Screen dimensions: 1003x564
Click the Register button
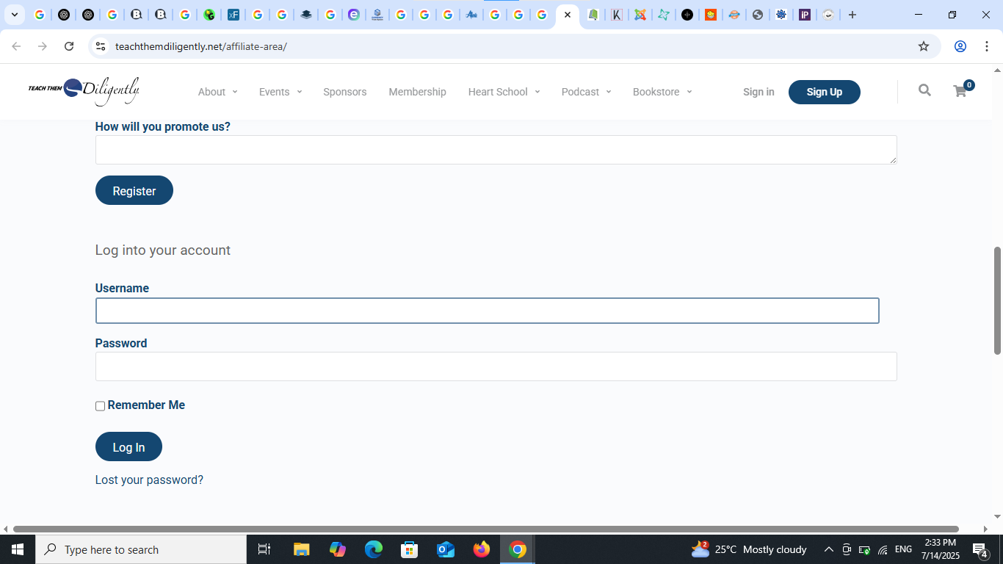pyautogui.click(x=134, y=190)
